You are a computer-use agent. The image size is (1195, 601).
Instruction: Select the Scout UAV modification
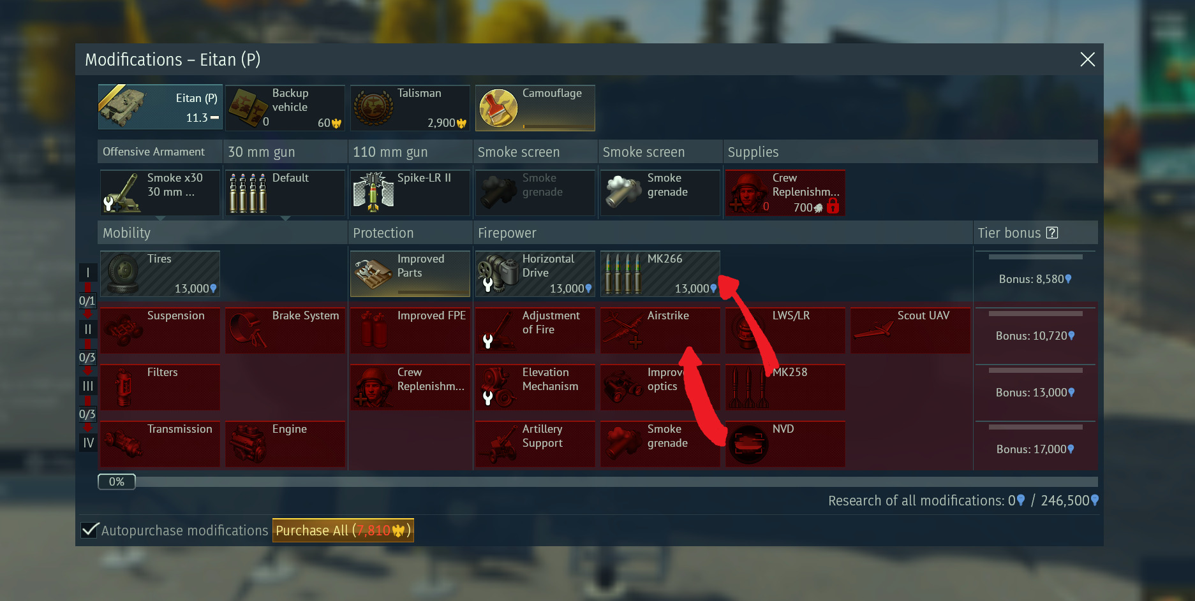click(910, 330)
